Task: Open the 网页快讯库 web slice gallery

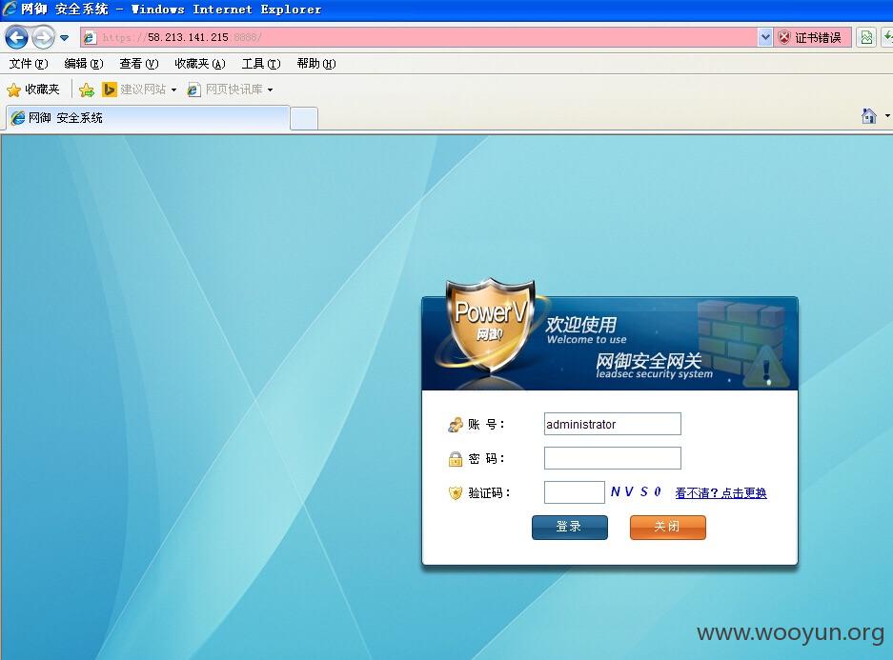Action: (x=230, y=90)
